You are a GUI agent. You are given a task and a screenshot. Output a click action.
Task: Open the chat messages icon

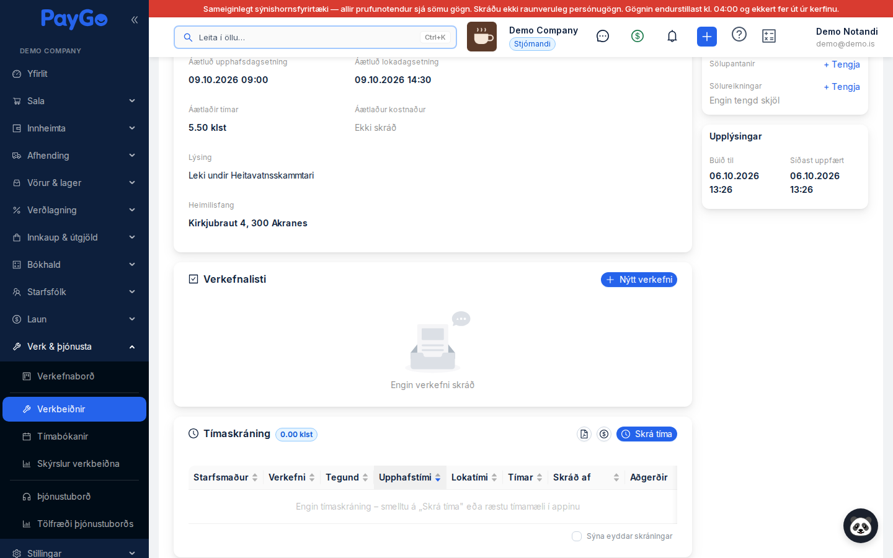pos(603,36)
